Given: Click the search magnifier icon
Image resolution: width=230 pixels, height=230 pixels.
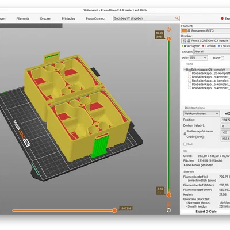Looking at the screenshot, I should pyautogui.click(x=177, y=18).
